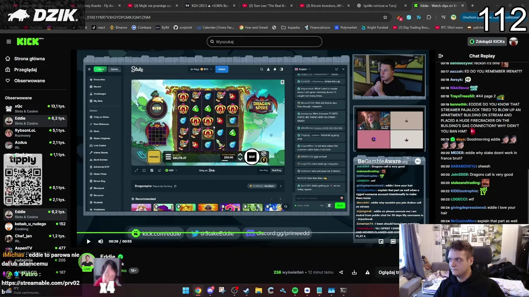Screen dimensions: 529x297
Task: Report the clip with the warning icon
Action: (x=367, y=272)
